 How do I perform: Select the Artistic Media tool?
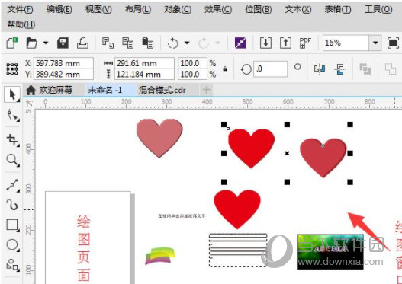coord(12,205)
